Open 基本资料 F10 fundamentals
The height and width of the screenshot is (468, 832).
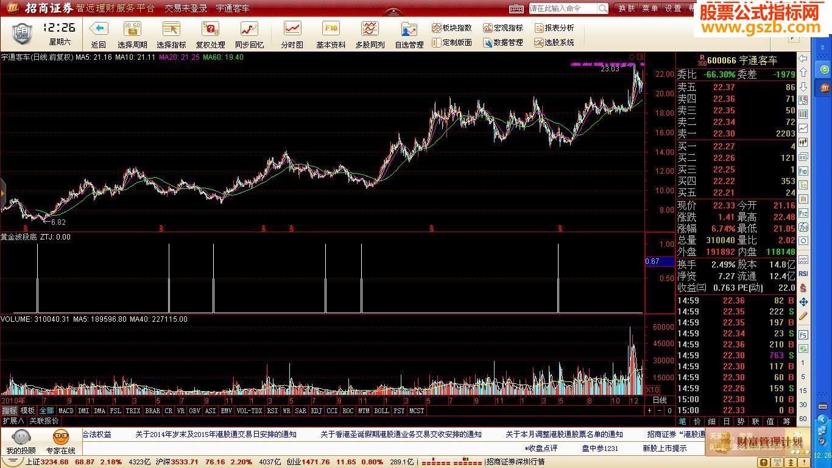[x=331, y=34]
